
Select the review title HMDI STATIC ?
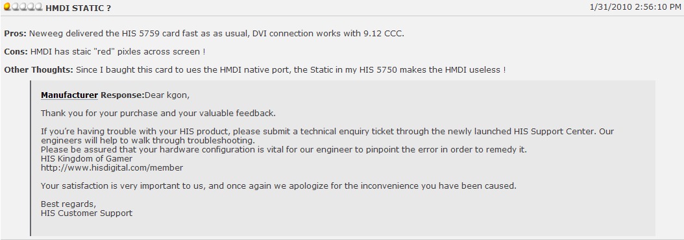(78, 8)
